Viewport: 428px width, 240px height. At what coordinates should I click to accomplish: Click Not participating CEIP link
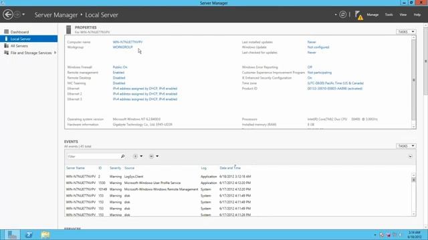[x=320, y=73]
